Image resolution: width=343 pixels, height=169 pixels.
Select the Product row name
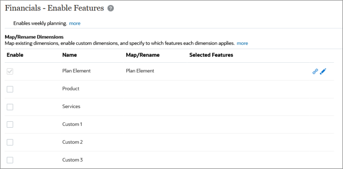pos(71,88)
